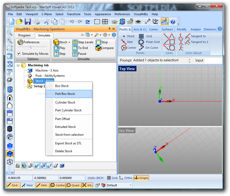
Task: Toggle Grid in status bar
Action: point(112,178)
